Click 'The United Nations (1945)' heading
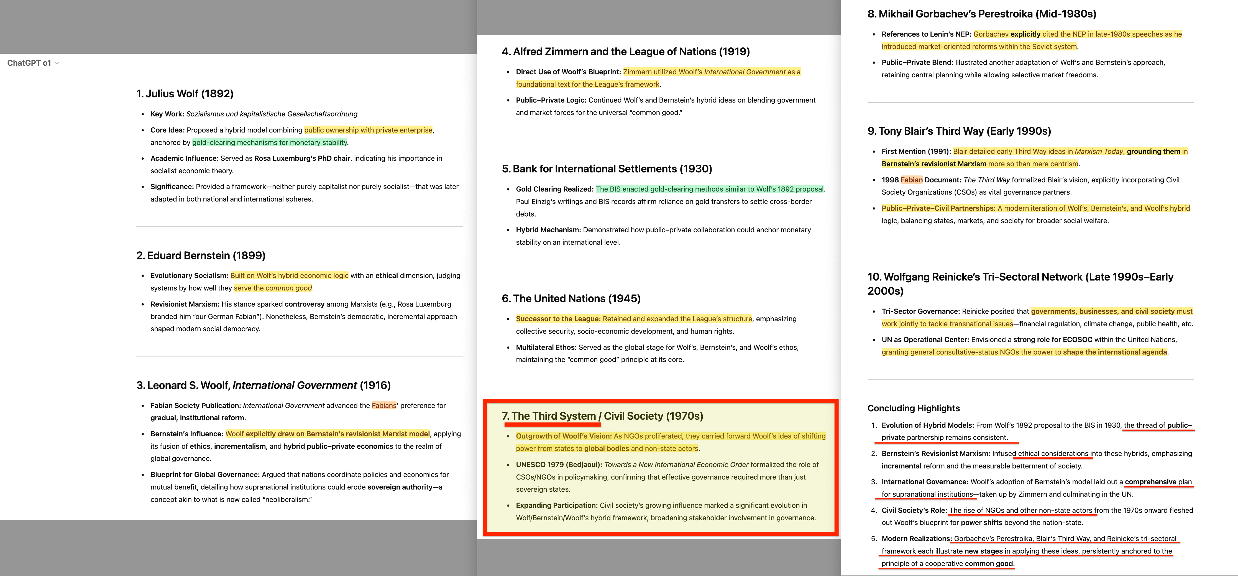 [x=571, y=299]
